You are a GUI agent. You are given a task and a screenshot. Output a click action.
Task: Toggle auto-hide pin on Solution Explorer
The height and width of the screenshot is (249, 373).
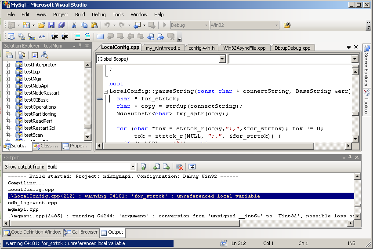(x=80, y=46)
